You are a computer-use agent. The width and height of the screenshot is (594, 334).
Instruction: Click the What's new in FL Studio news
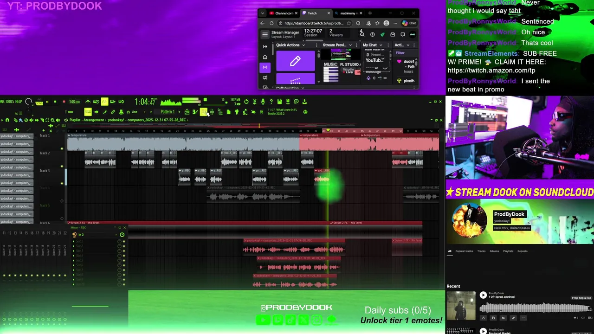283,112
